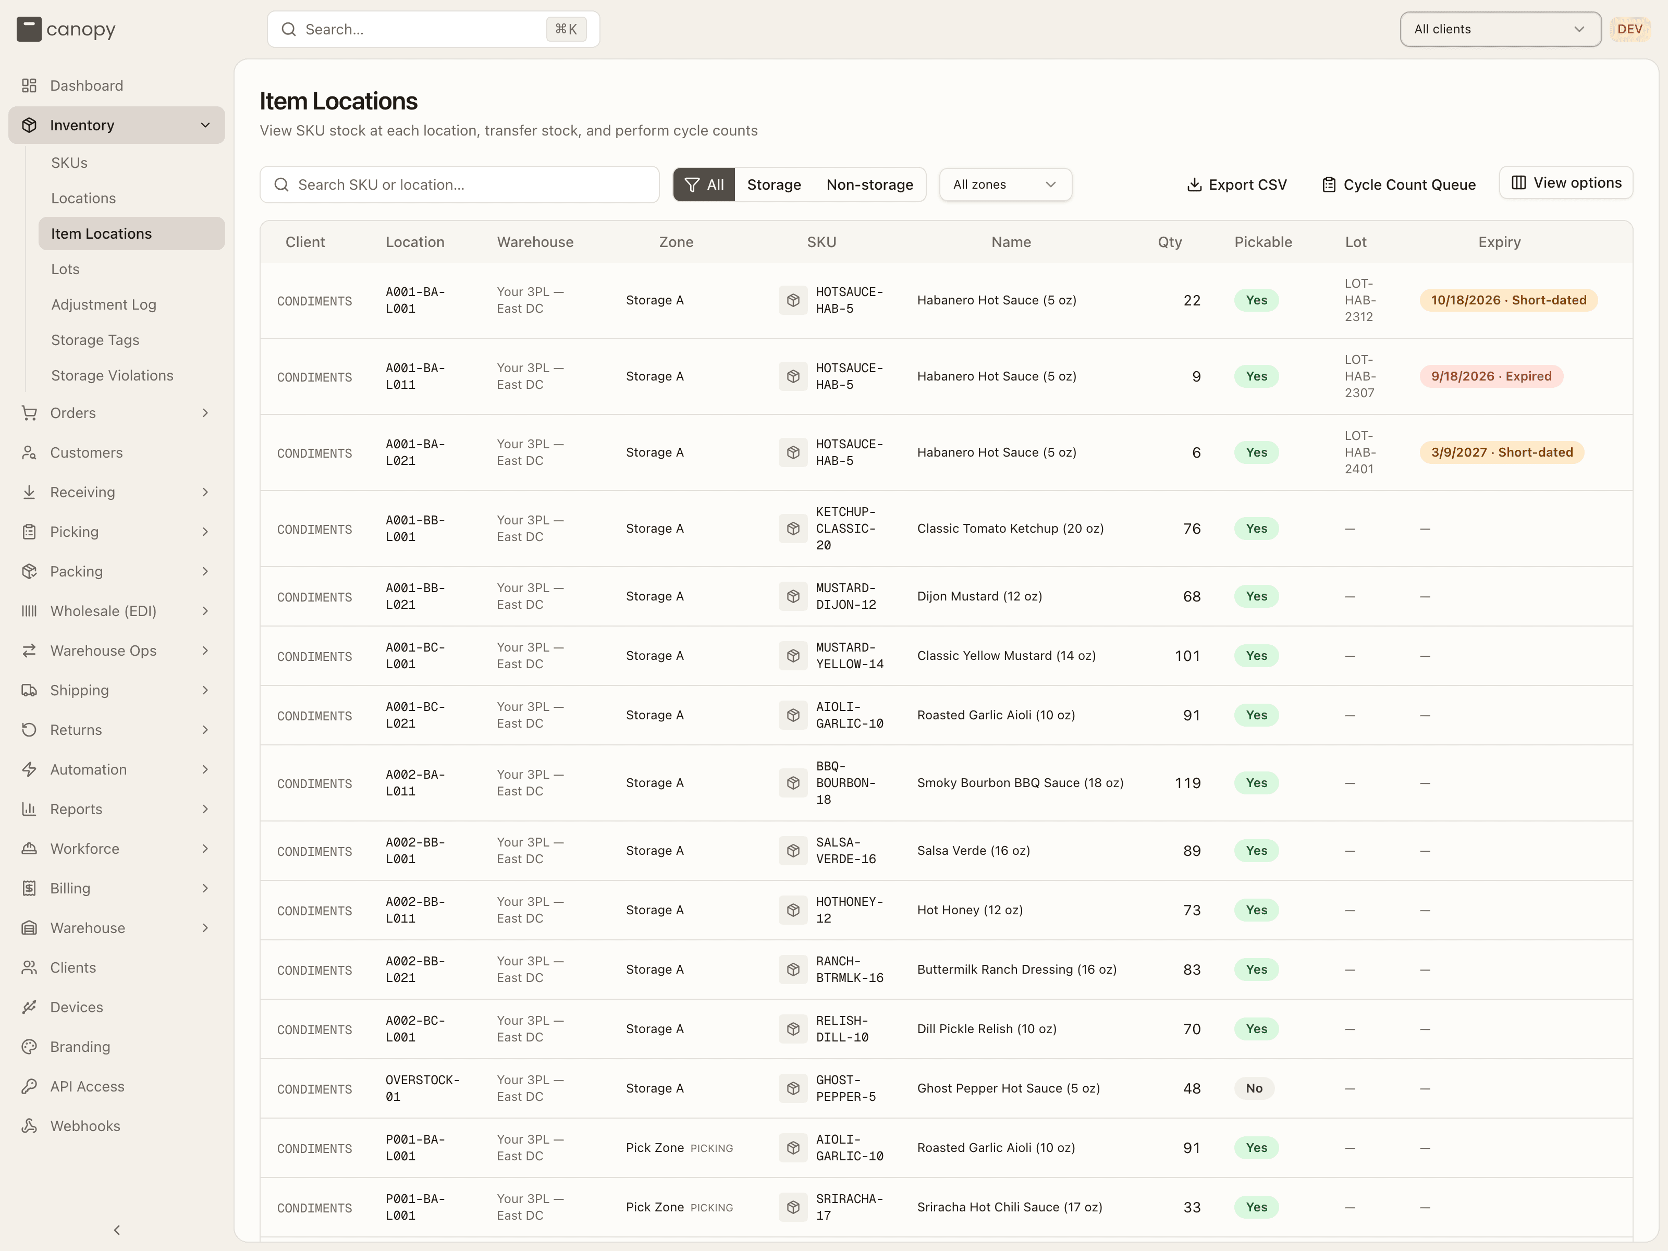Expand the Reports menu
The height and width of the screenshot is (1251, 1668).
coord(116,809)
